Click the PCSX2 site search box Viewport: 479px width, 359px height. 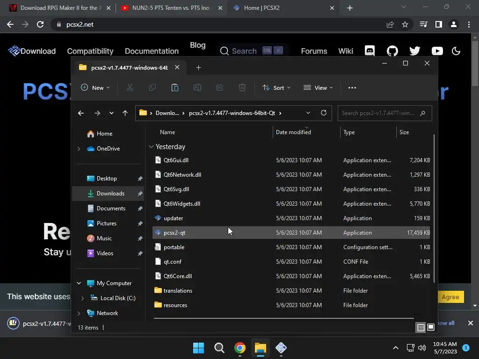pyautogui.click(x=252, y=51)
